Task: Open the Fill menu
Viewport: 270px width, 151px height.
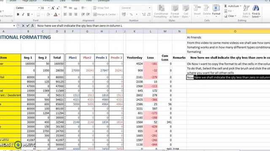Action: [228, 11]
